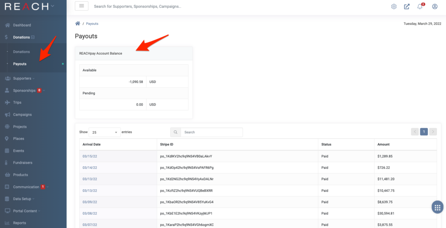Viewport: 446px width, 228px height.
Task: Open the 03/15/22 arrival date link
Action: point(90,156)
